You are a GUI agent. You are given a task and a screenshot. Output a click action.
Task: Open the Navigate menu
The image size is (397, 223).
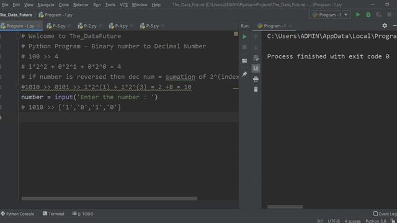pyautogui.click(x=46, y=5)
